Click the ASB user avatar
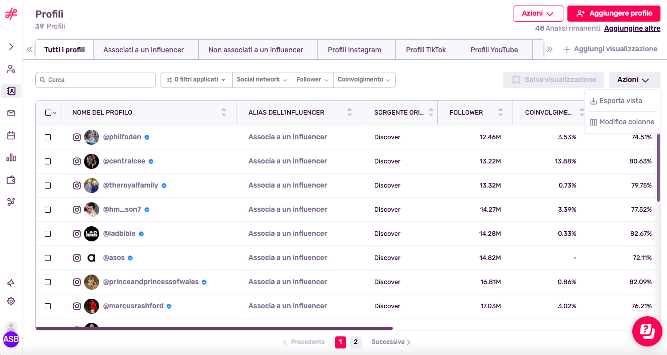 point(11,339)
